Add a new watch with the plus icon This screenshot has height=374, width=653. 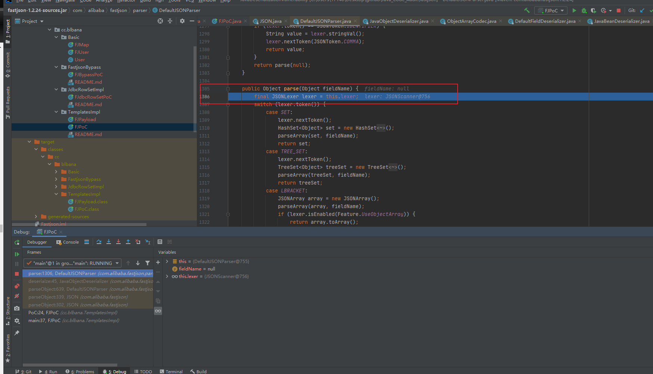(x=158, y=262)
